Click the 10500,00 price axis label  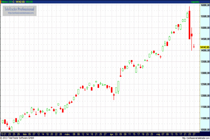(204, 129)
